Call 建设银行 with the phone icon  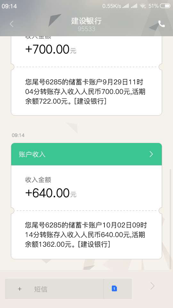pos(161,24)
